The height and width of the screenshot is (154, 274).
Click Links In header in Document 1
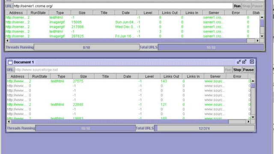pyautogui.click(x=193, y=77)
